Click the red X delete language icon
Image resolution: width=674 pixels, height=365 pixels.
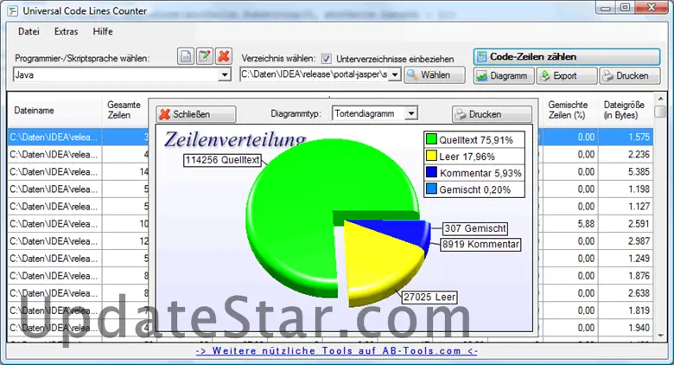224,56
